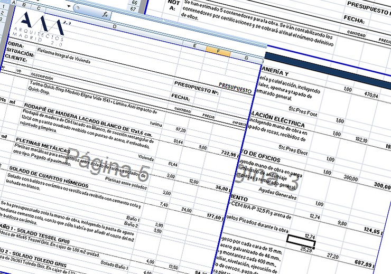The image size is (391, 274).
Task: Select column D header
Action: click(114, 26)
